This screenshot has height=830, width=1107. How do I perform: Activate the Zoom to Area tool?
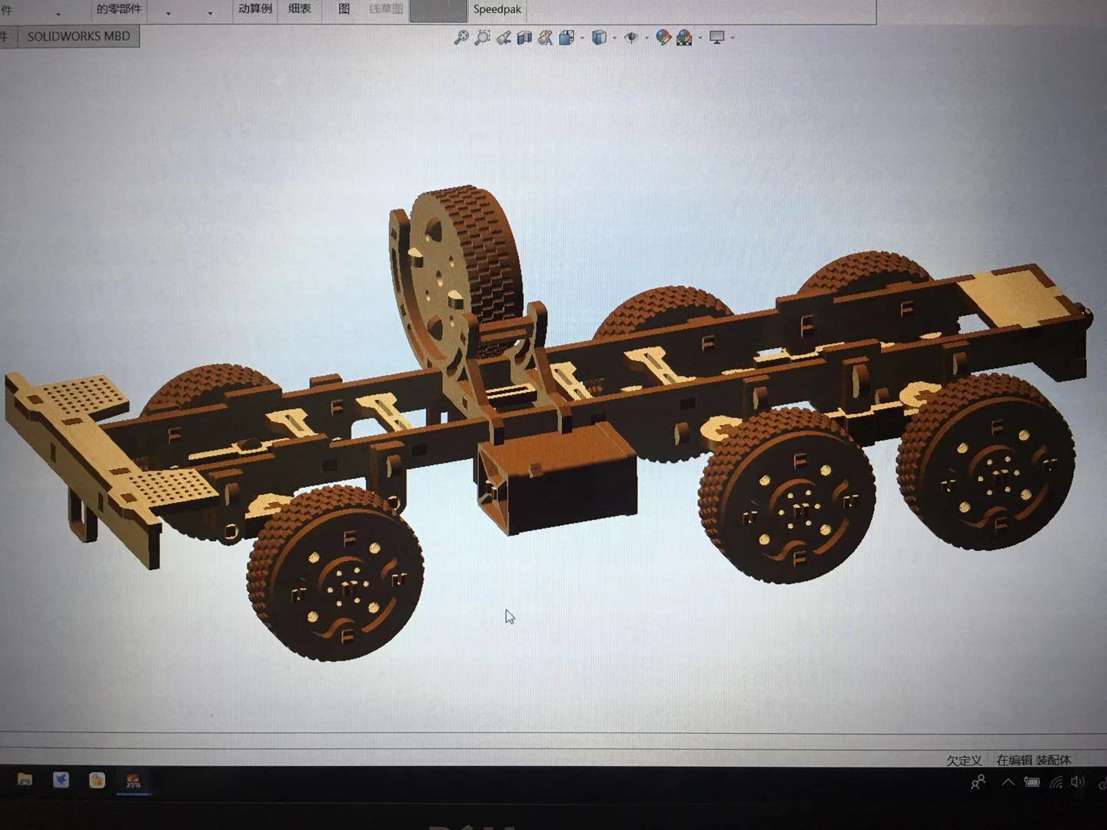(x=482, y=37)
